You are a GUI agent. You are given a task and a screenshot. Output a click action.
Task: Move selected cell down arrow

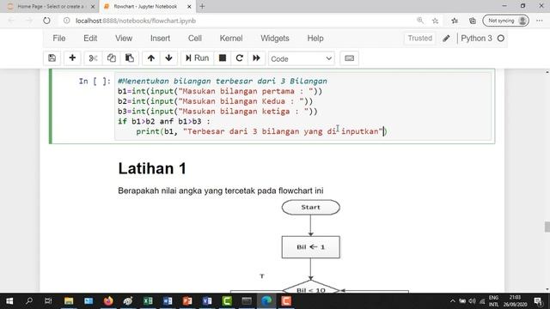click(x=168, y=58)
